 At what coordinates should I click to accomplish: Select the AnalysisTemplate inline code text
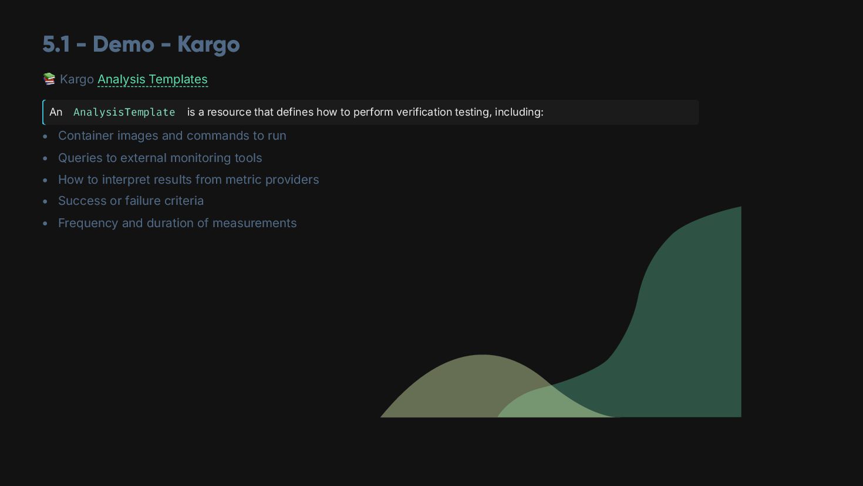point(124,112)
